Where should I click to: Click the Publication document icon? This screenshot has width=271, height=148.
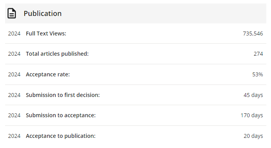[12, 13]
